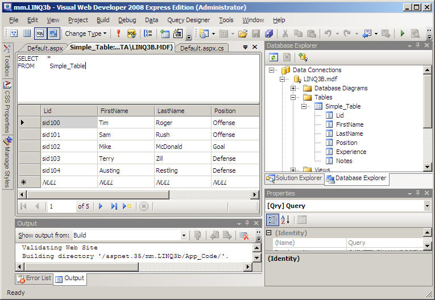Collapse the Data Connections tree node

coord(272,70)
